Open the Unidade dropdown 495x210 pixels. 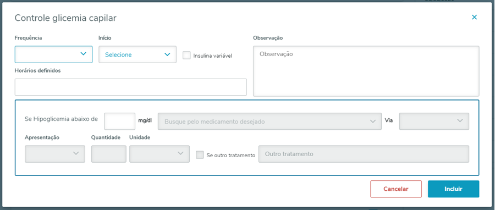(x=159, y=154)
